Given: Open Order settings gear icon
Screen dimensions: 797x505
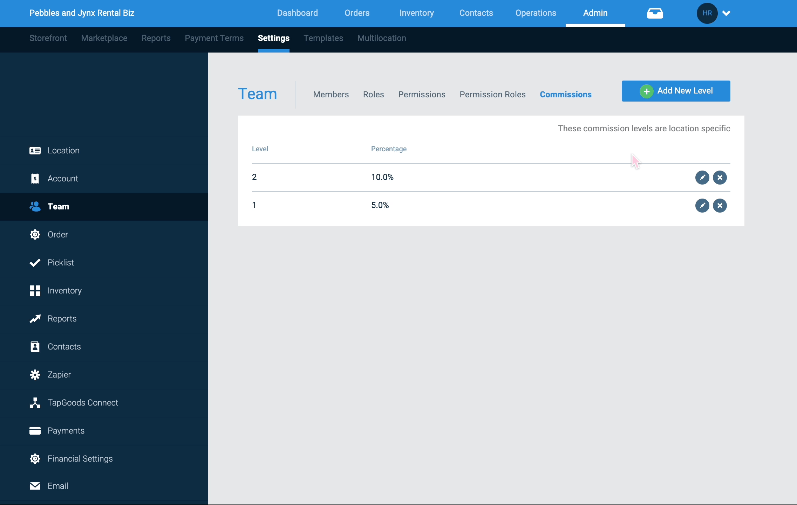Looking at the screenshot, I should pos(35,234).
